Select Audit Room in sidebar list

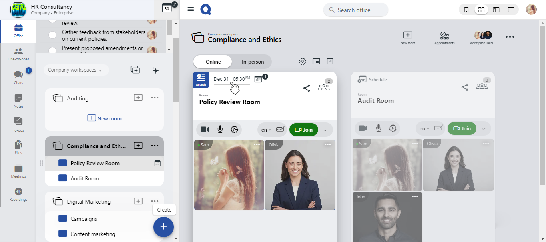pos(84,178)
